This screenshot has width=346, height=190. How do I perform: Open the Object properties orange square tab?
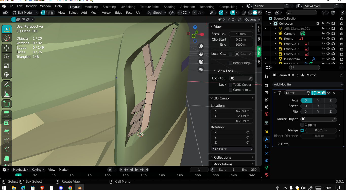click(x=267, y=132)
